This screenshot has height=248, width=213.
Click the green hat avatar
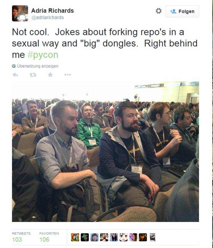[85, 237]
